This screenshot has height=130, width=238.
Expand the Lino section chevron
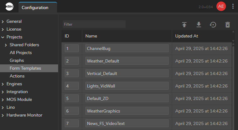click(x=3, y=107)
